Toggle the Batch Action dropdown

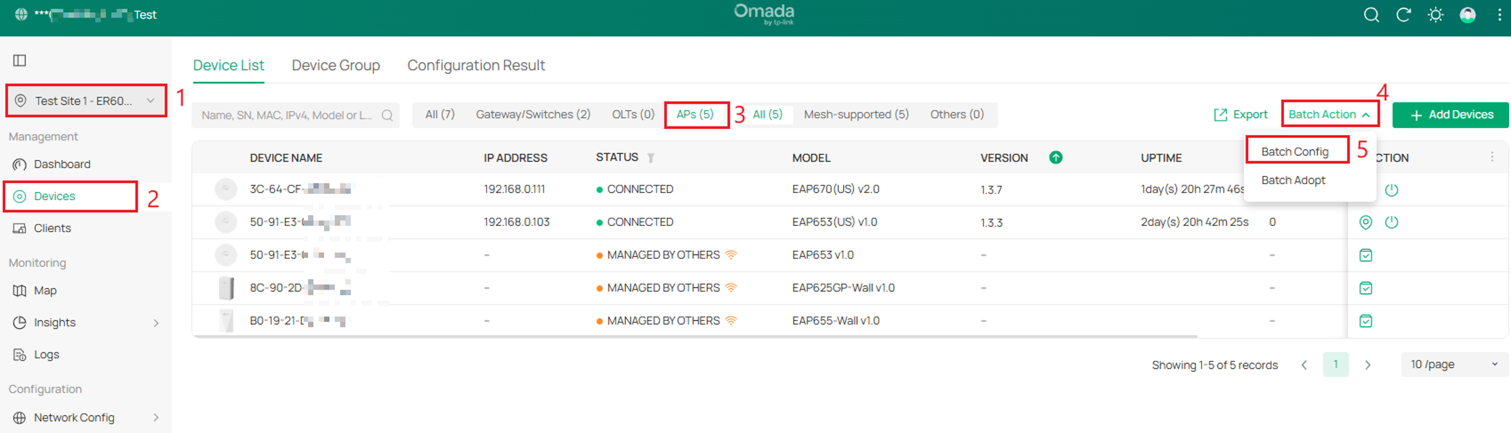tap(1329, 115)
